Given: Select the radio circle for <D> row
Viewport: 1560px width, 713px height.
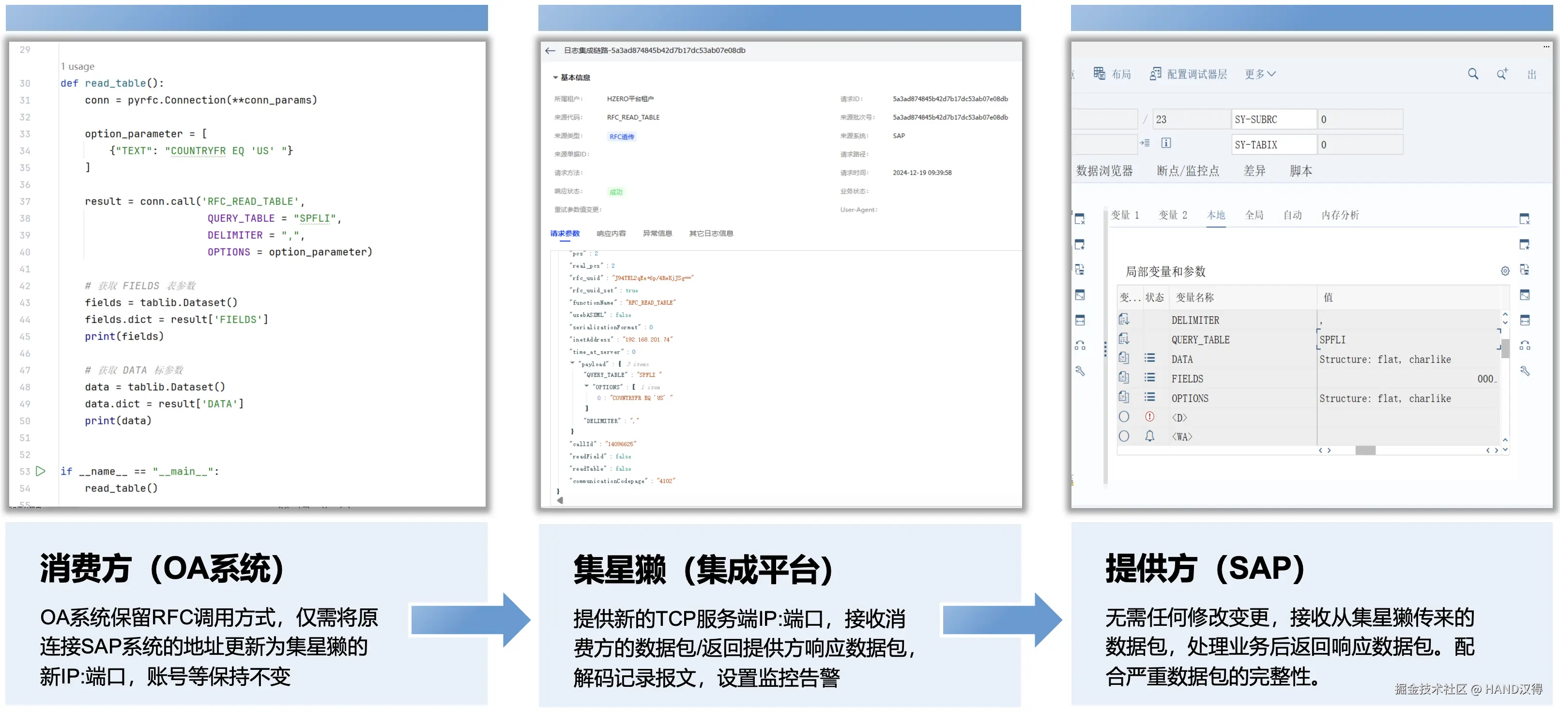Looking at the screenshot, I should (x=1124, y=417).
